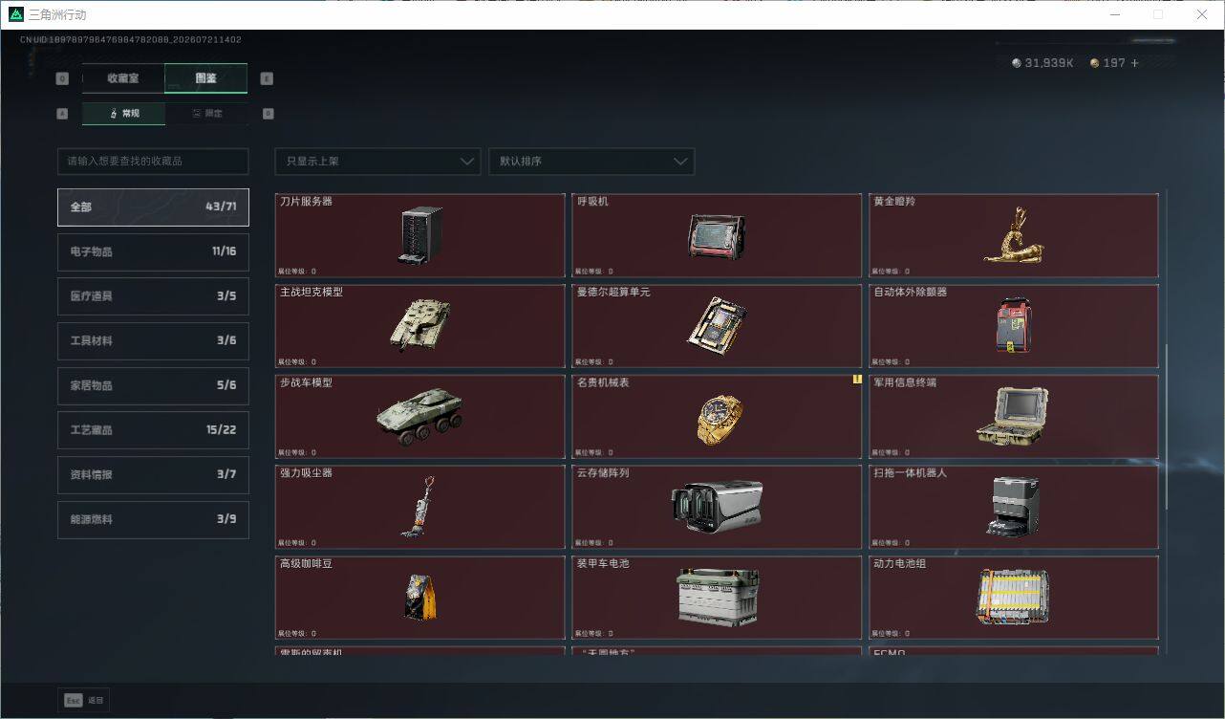This screenshot has height=719, width=1225.
Task: Select the 扫拖一体机器人 robot item
Action: (1014, 507)
